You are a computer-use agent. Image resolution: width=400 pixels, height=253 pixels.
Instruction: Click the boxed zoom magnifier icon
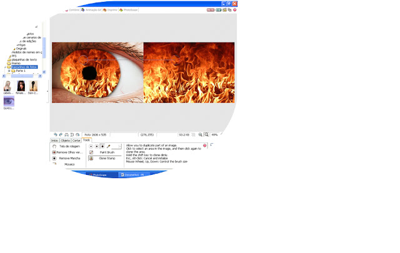pyautogui.click(x=206, y=135)
